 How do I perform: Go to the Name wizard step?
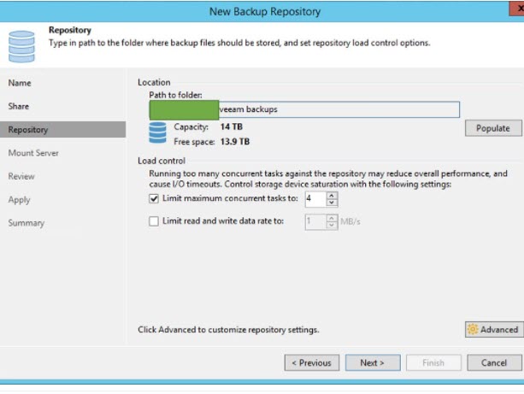tap(20, 83)
